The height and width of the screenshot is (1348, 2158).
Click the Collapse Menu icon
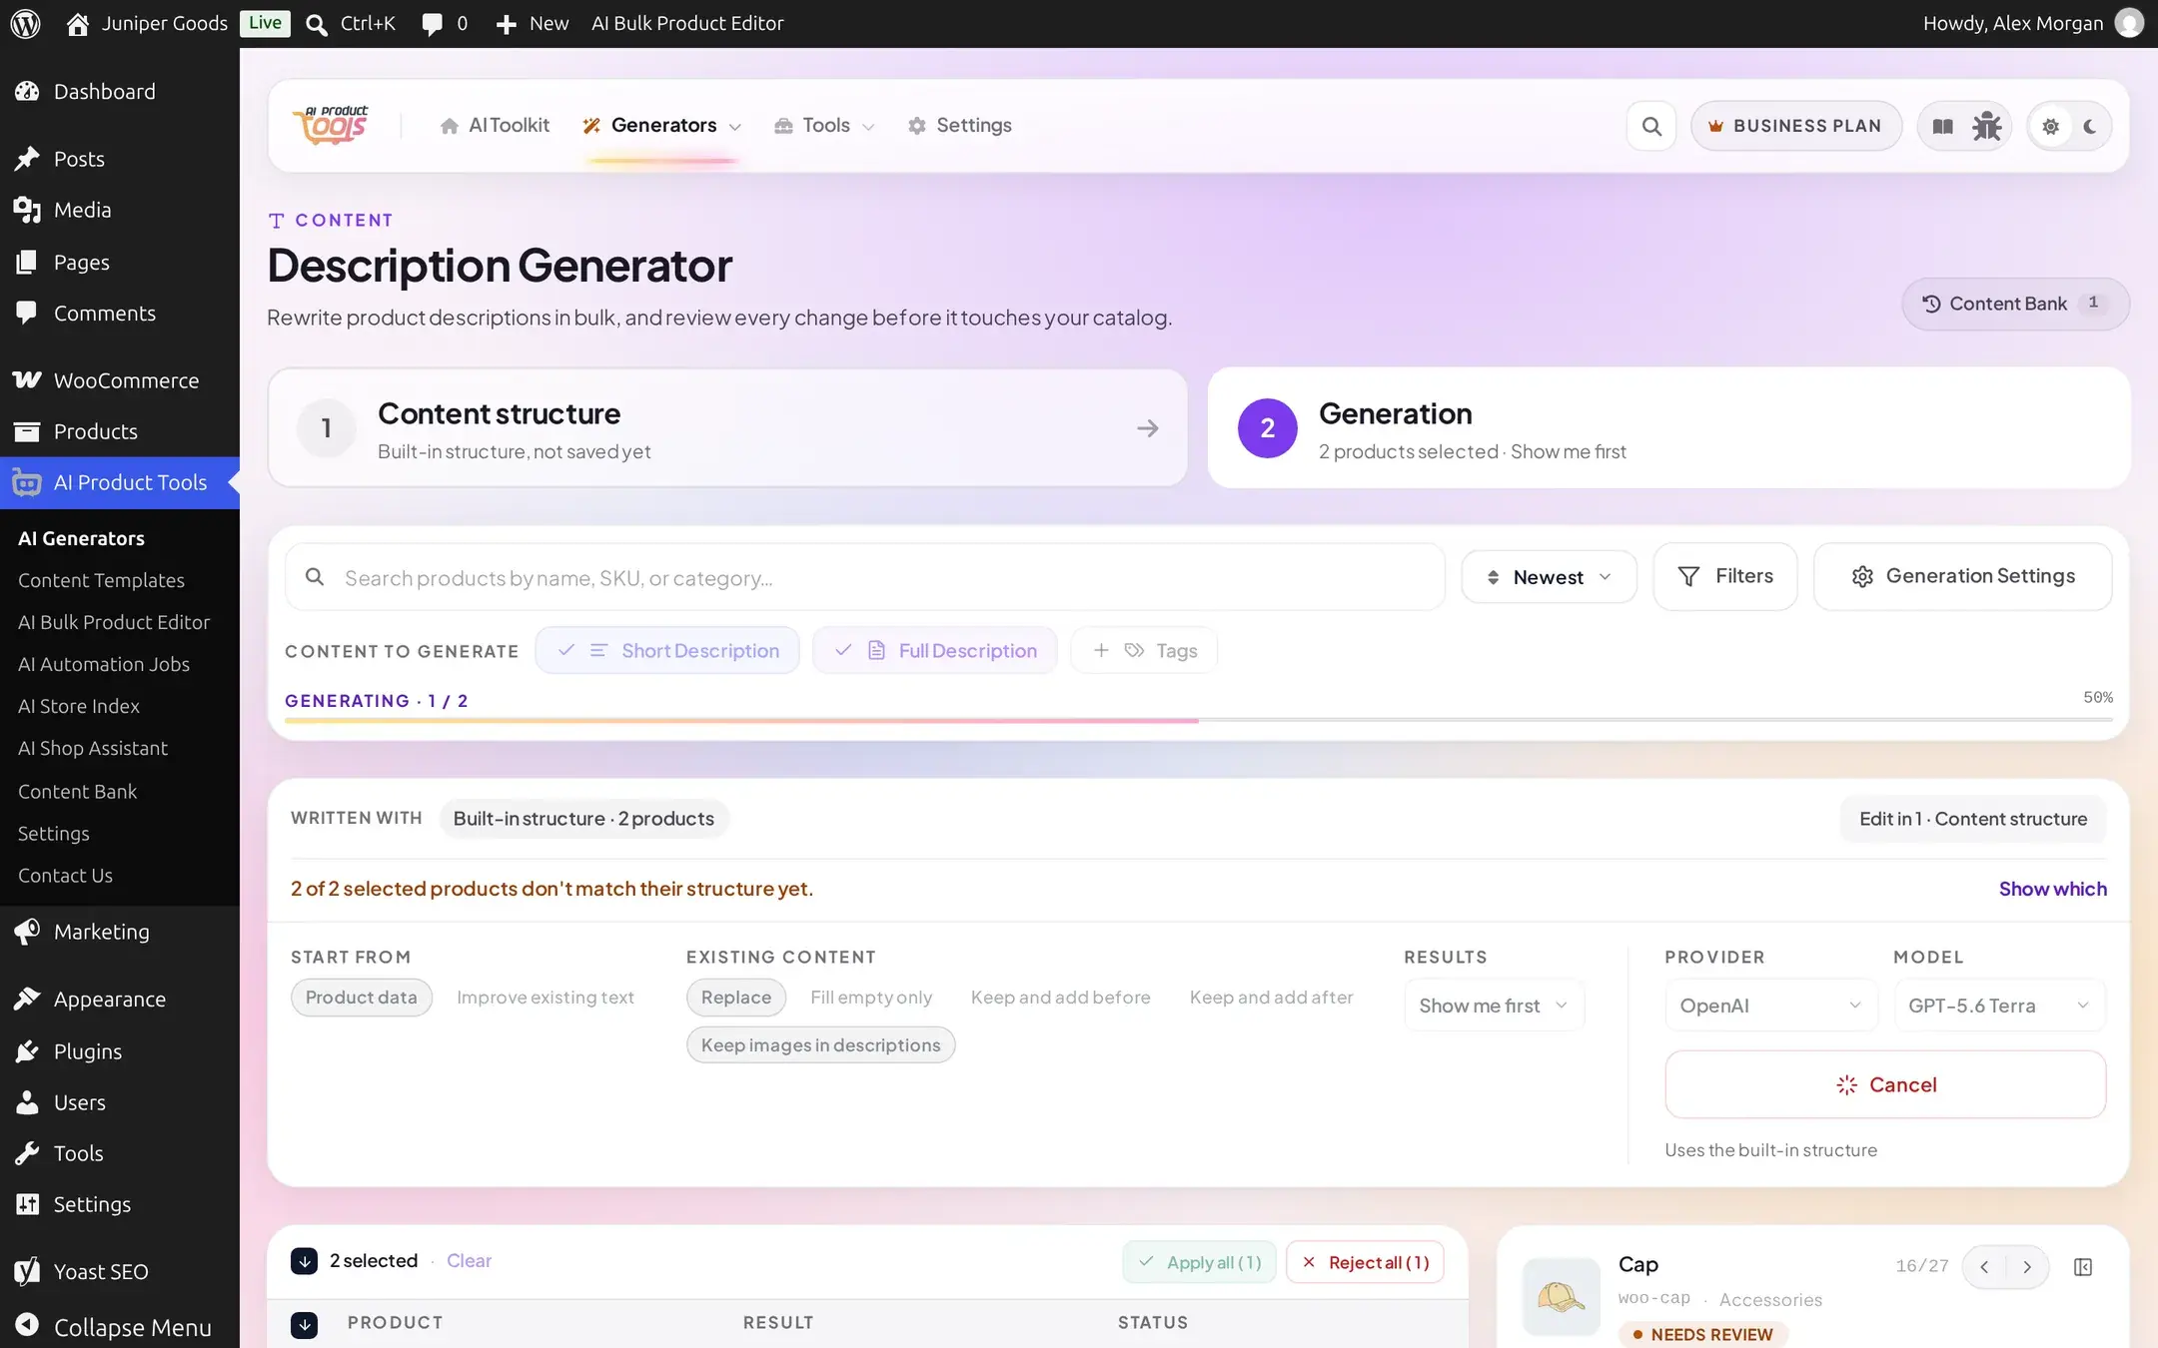click(27, 1326)
